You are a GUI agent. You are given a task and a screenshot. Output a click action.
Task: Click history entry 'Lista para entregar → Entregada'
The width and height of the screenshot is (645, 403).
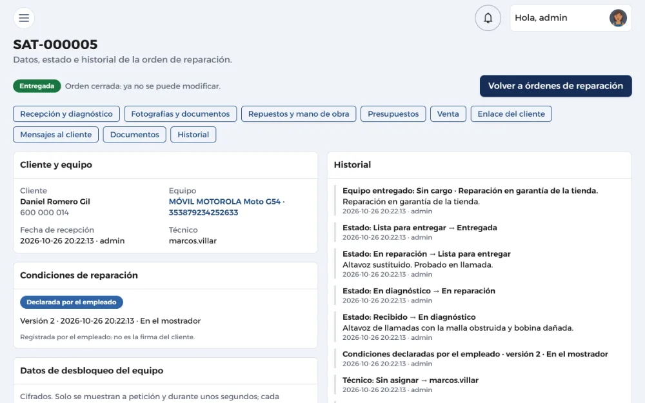pyautogui.click(x=420, y=228)
